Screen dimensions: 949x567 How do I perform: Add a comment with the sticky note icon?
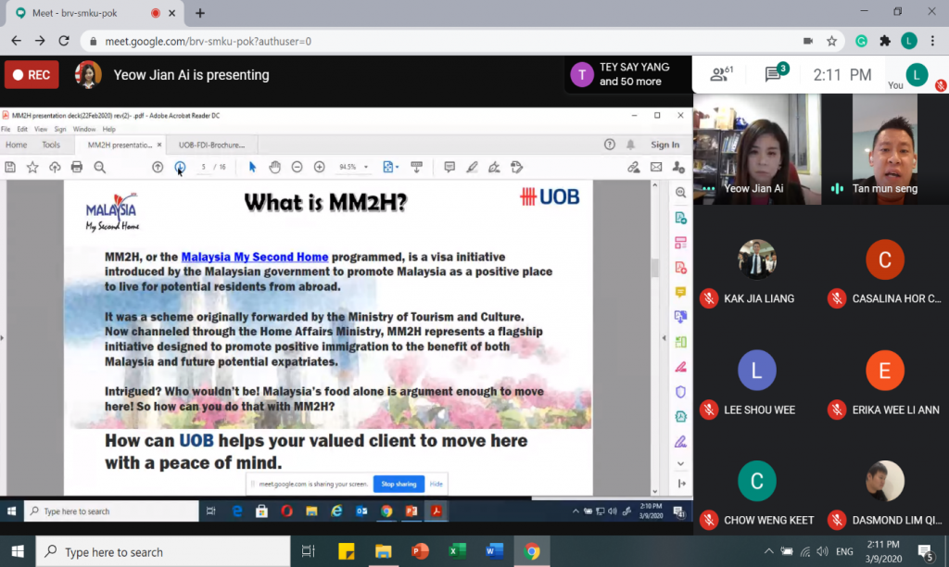click(449, 167)
